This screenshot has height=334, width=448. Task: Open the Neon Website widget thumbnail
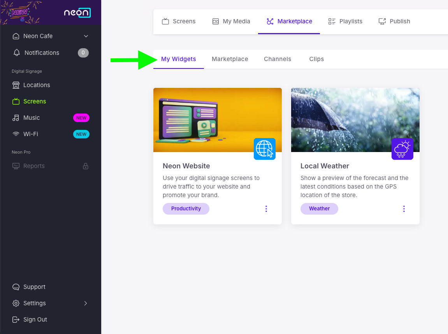point(218,120)
